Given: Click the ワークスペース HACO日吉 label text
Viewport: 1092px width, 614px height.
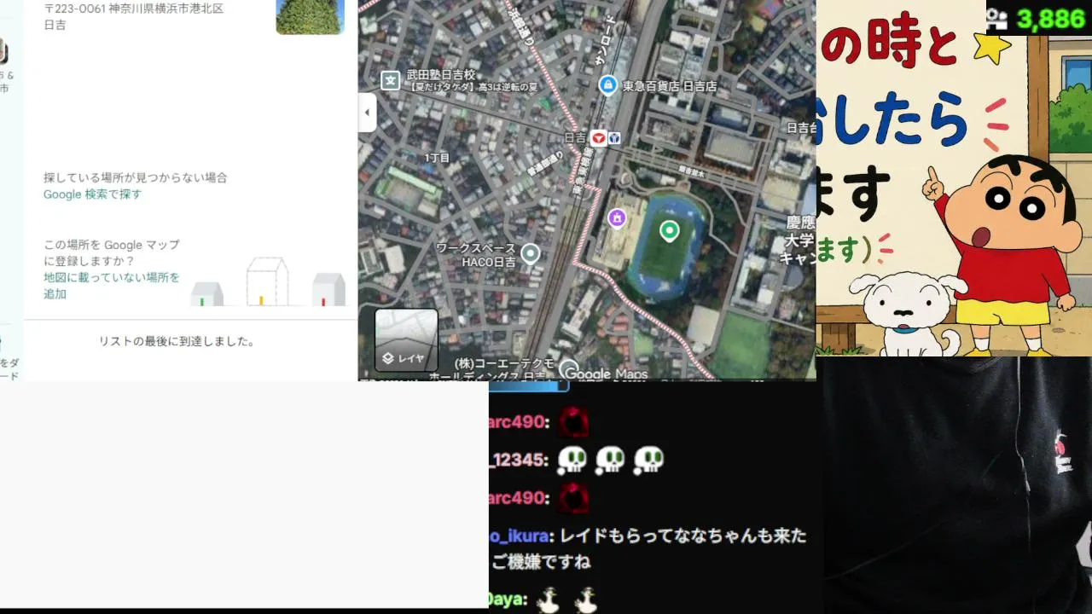Looking at the screenshot, I should click(x=476, y=254).
